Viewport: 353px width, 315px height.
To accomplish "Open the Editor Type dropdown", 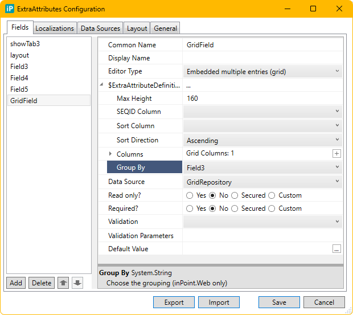I will pyautogui.click(x=262, y=72).
